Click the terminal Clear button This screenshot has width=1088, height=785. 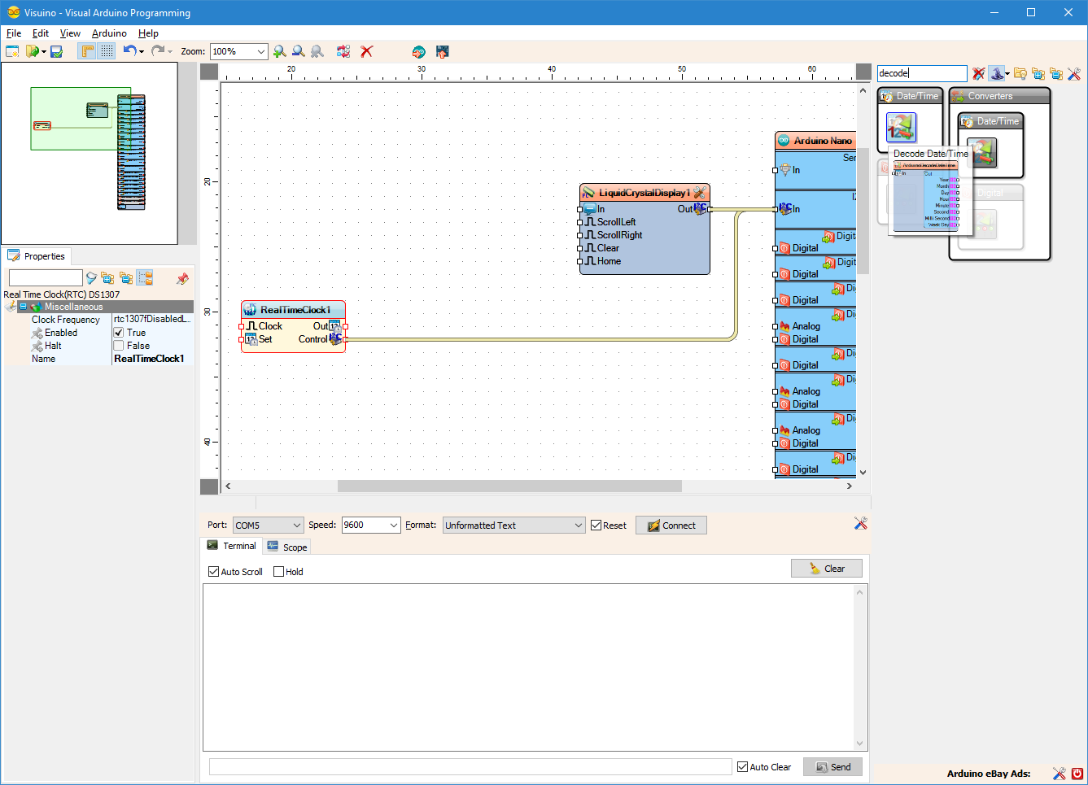click(x=827, y=569)
